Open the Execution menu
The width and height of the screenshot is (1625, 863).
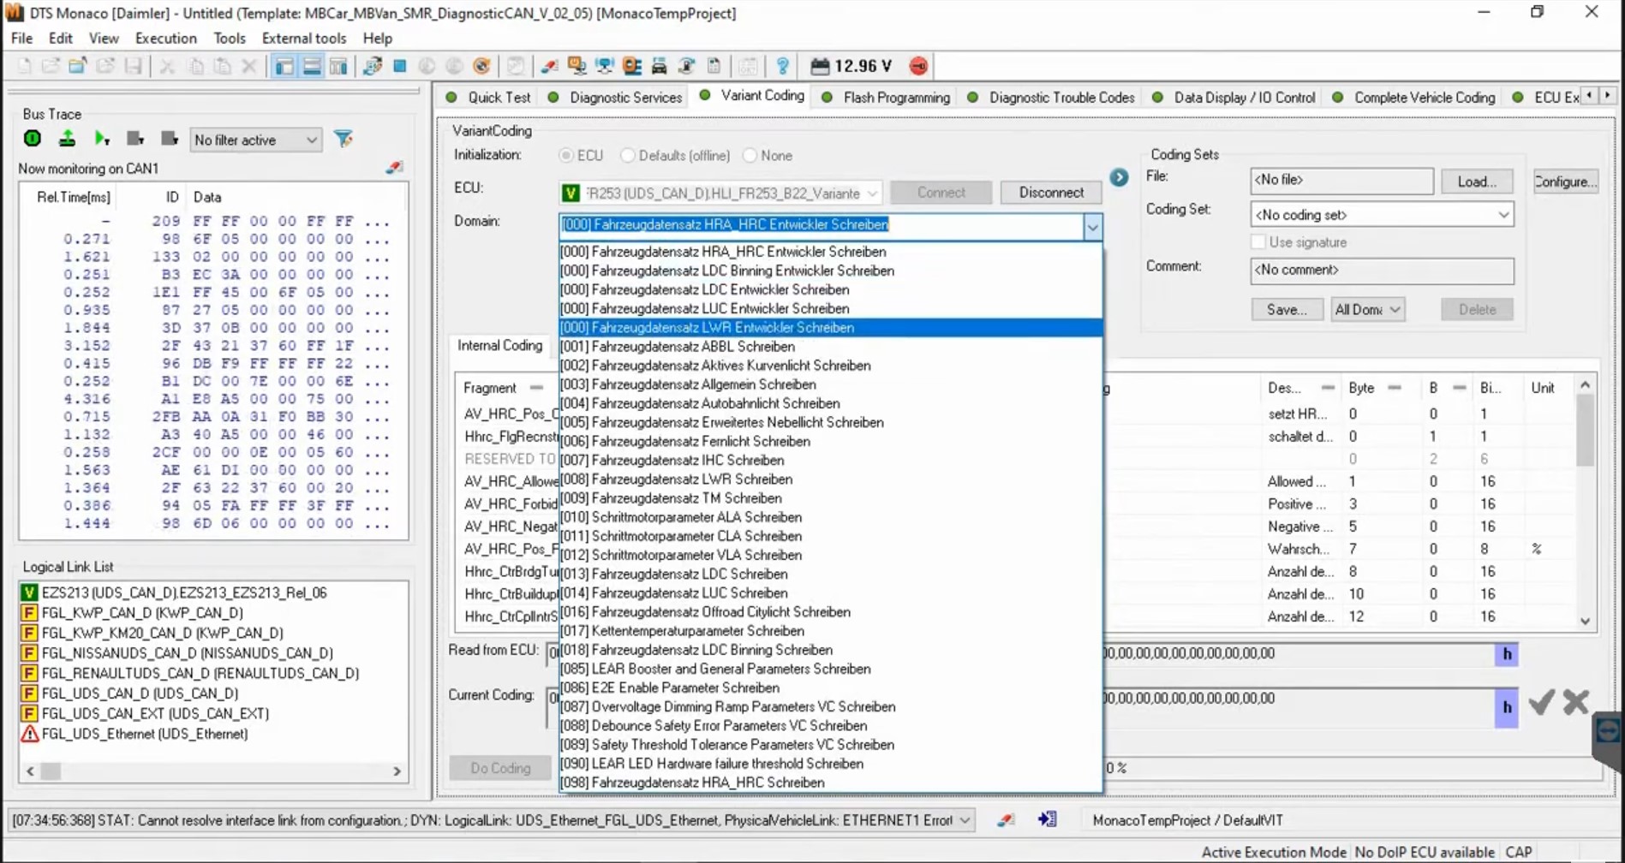click(x=166, y=38)
